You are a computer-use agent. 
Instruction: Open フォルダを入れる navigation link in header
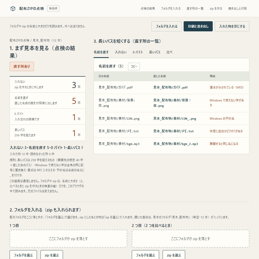[171, 8]
